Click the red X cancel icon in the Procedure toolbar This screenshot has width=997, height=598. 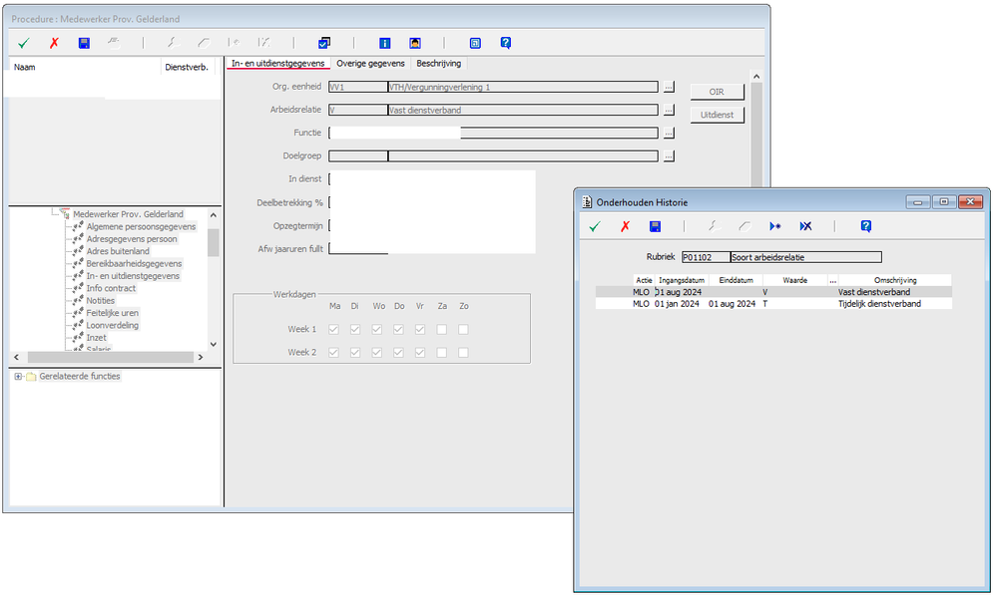coord(54,43)
